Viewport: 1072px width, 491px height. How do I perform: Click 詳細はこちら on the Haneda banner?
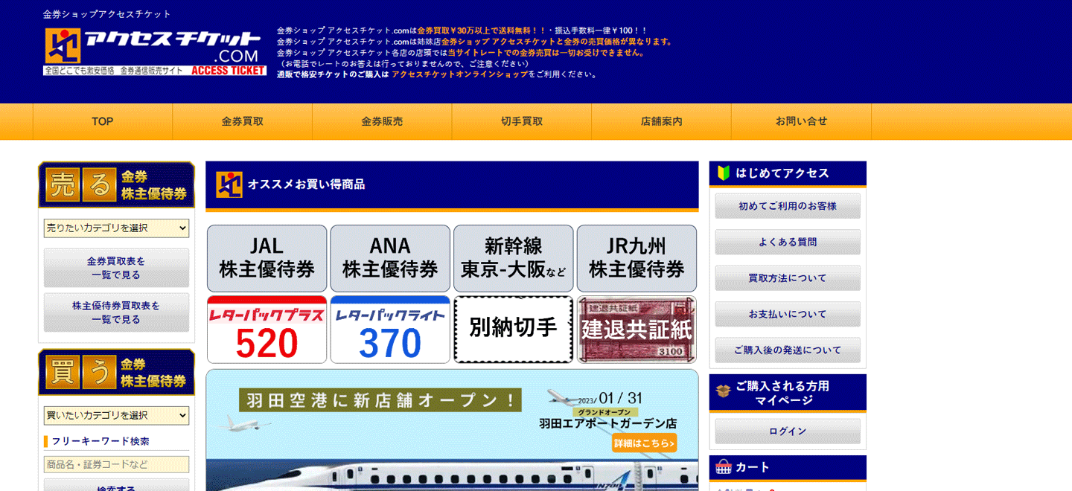click(644, 443)
